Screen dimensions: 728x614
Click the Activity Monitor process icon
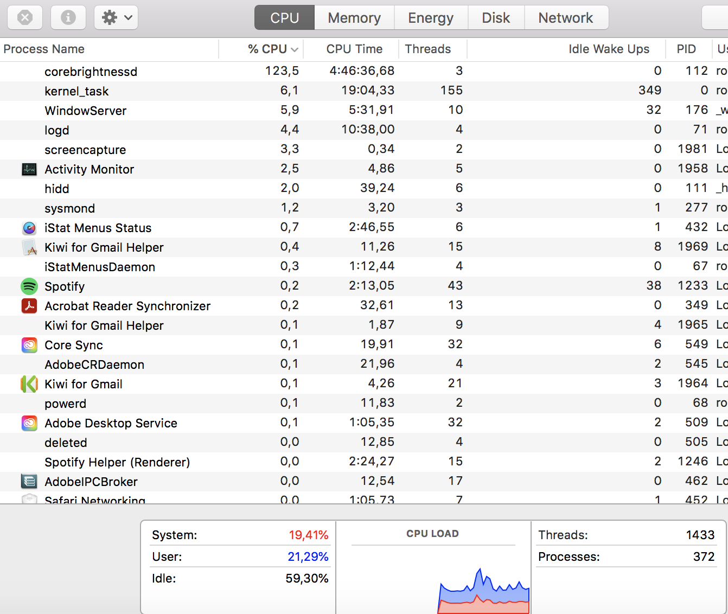[29, 169]
